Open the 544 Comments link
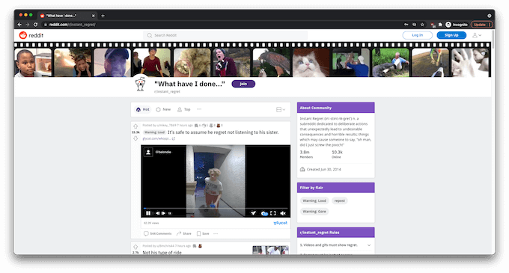509x273 pixels. pos(157,233)
